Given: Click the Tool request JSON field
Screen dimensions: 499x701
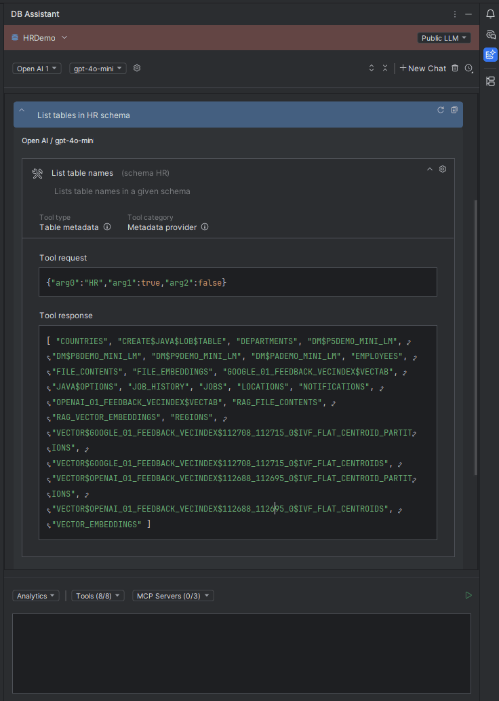Looking at the screenshot, I should (238, 282).
